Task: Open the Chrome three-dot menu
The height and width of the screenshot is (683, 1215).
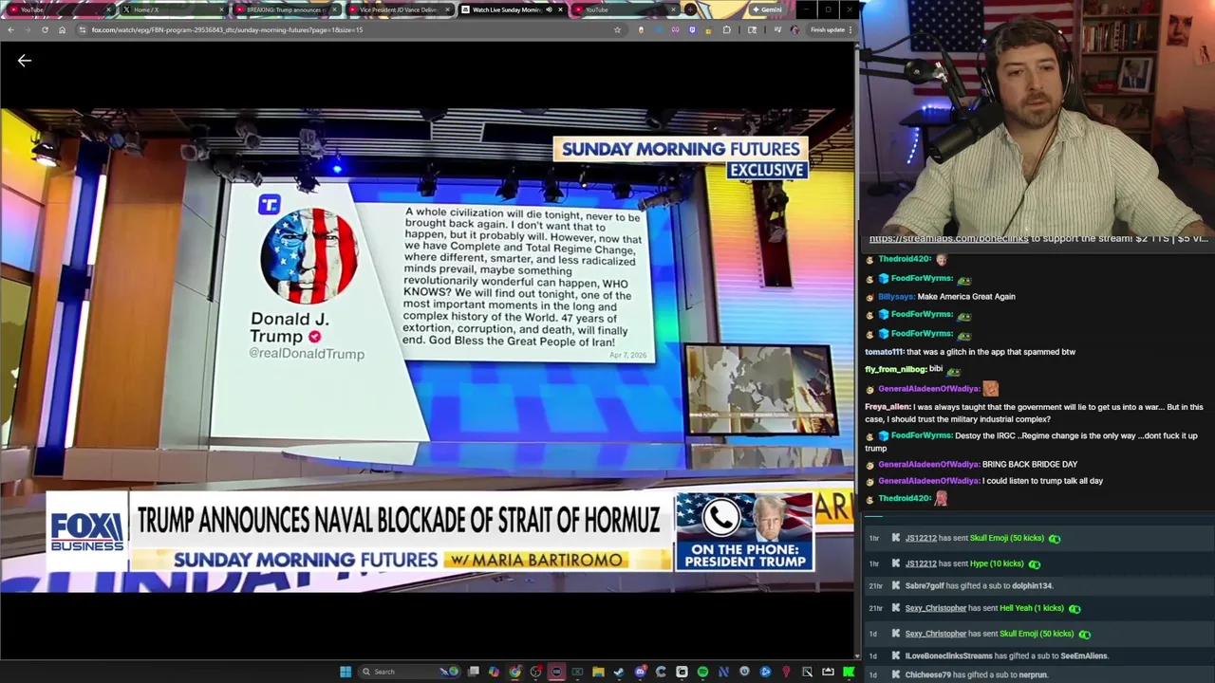Action: (850, 29)
